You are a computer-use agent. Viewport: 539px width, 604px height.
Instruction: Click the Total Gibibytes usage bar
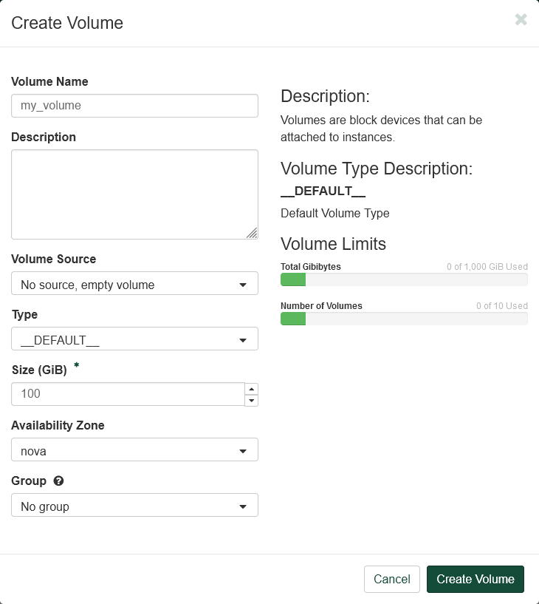pyautogui.click(x=404, y=279)
